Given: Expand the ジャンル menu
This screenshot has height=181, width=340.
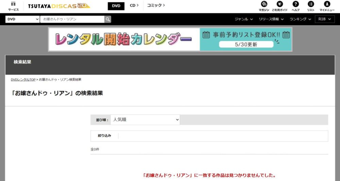Looking at the screenshot, I should (x=244, y=19).
